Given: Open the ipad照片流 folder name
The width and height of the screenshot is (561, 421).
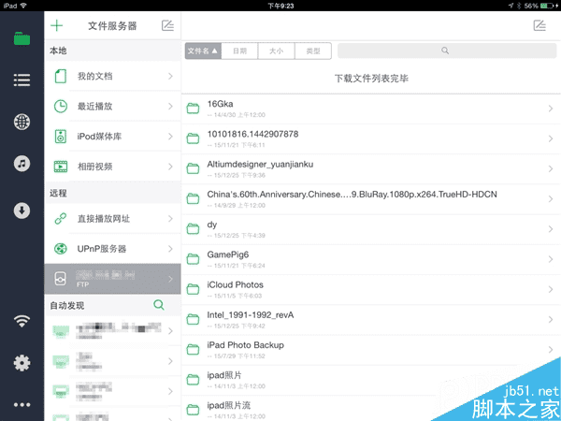Looking at the screenshot, I should click(229, 405).
